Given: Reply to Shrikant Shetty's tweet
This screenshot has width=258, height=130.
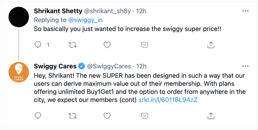Looking at the screenshot, I should [x=38, y=45].
